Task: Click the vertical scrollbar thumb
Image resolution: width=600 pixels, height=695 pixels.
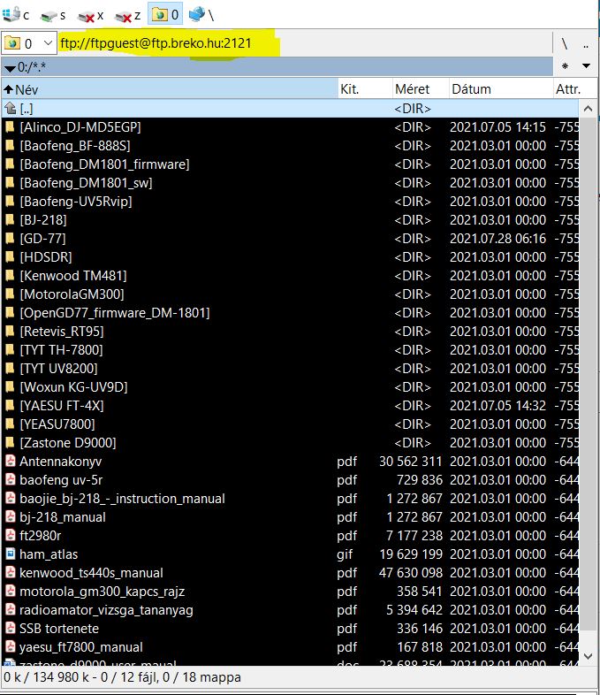Action: click(588, 374)
